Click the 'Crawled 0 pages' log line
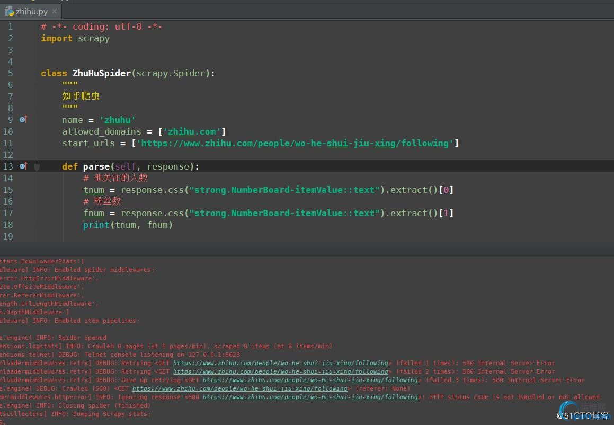 pos(166,346)
